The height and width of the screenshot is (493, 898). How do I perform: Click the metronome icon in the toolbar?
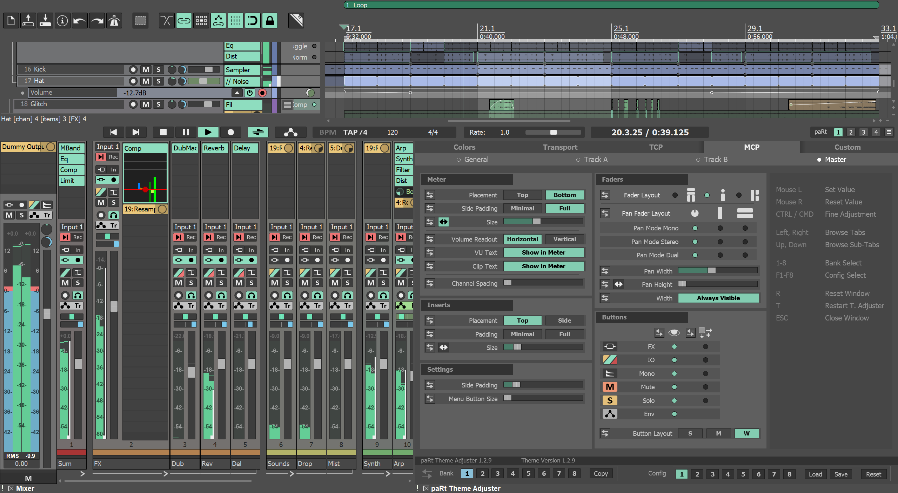point(114,21)
